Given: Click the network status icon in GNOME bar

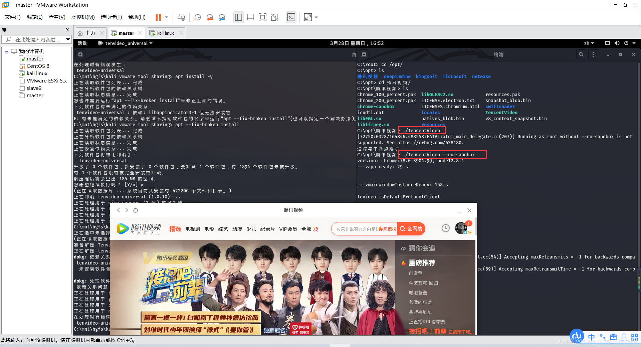Looking at the screenshot, I should coord(608,43).
